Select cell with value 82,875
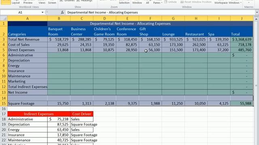The height and width of the screenshot is (145, 259). pos(127,45)
